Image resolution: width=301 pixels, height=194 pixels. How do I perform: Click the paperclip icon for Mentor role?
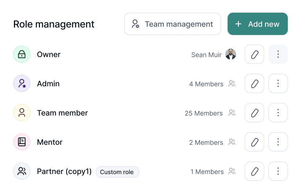(254, 142)
